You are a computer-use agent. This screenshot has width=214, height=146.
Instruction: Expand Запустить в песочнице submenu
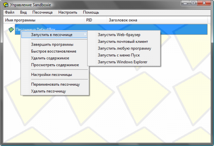(54, 35)
